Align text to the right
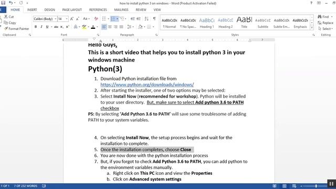 point(115,27)
